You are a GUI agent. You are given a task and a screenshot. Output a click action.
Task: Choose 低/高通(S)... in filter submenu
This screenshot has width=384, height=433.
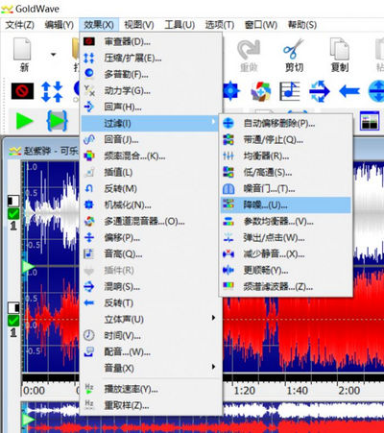286,172
